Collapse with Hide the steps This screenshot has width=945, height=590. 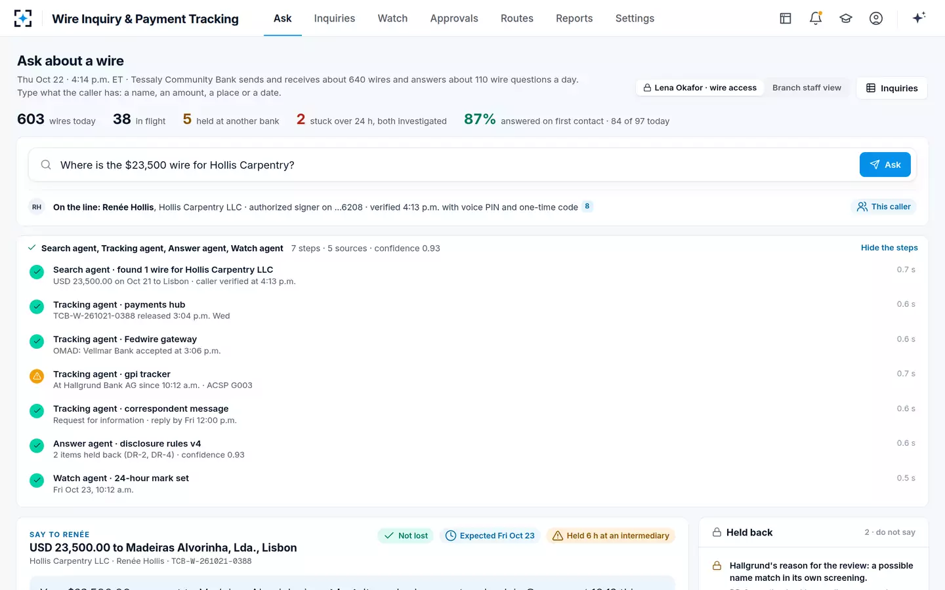pyautogui.click(x=889, y=248)
